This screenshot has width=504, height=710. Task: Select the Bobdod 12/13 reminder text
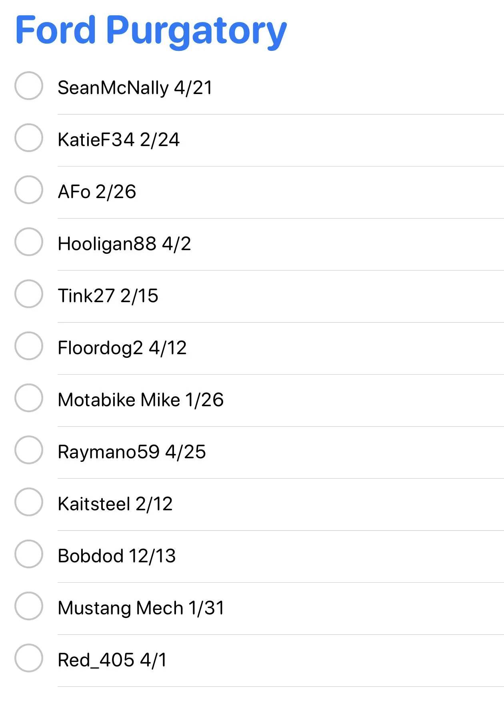pos(116,556)
